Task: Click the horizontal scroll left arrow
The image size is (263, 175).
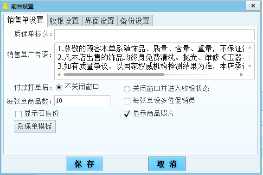Action: click(59, 74)
